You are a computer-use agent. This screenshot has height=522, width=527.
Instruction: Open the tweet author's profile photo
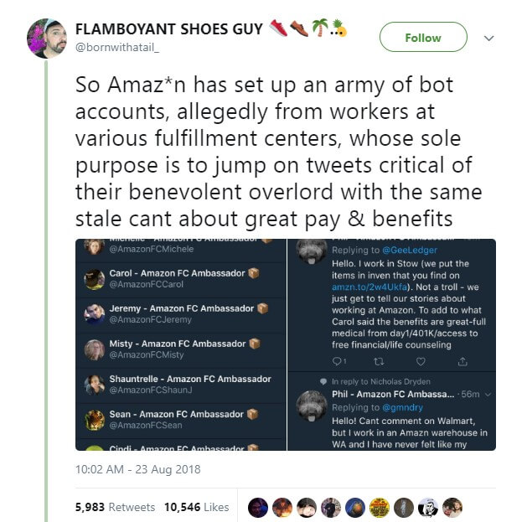tap(46, 37)
